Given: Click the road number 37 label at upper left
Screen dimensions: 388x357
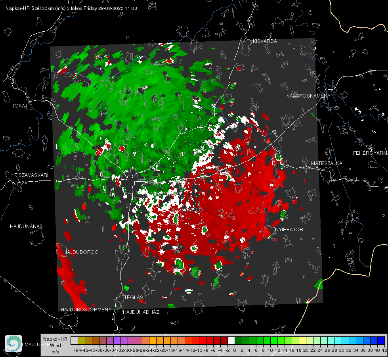Looking at the screenshot, I should click(13, 68).
